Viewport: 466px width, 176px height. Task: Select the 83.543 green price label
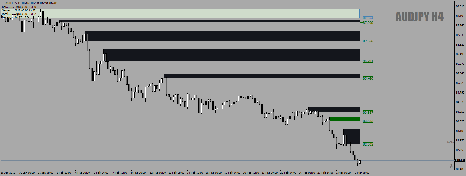pos(368,121)
